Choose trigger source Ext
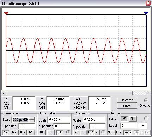152x137 pixels. point(147,132)
